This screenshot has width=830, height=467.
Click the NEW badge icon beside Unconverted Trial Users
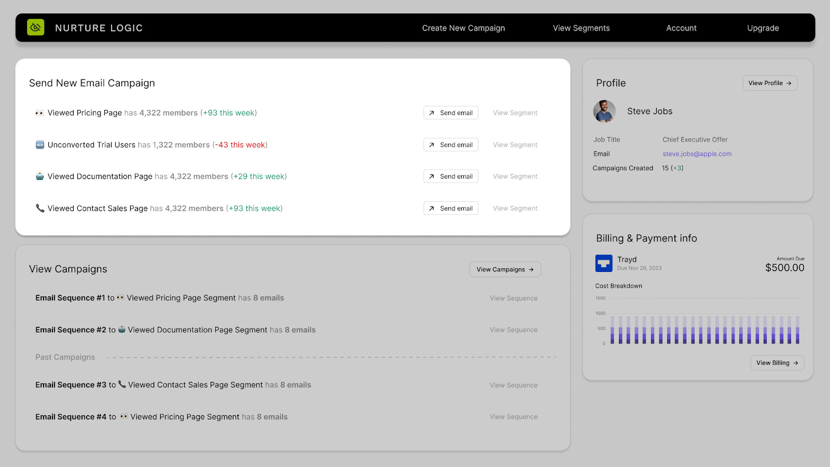[x=40, y=145]
